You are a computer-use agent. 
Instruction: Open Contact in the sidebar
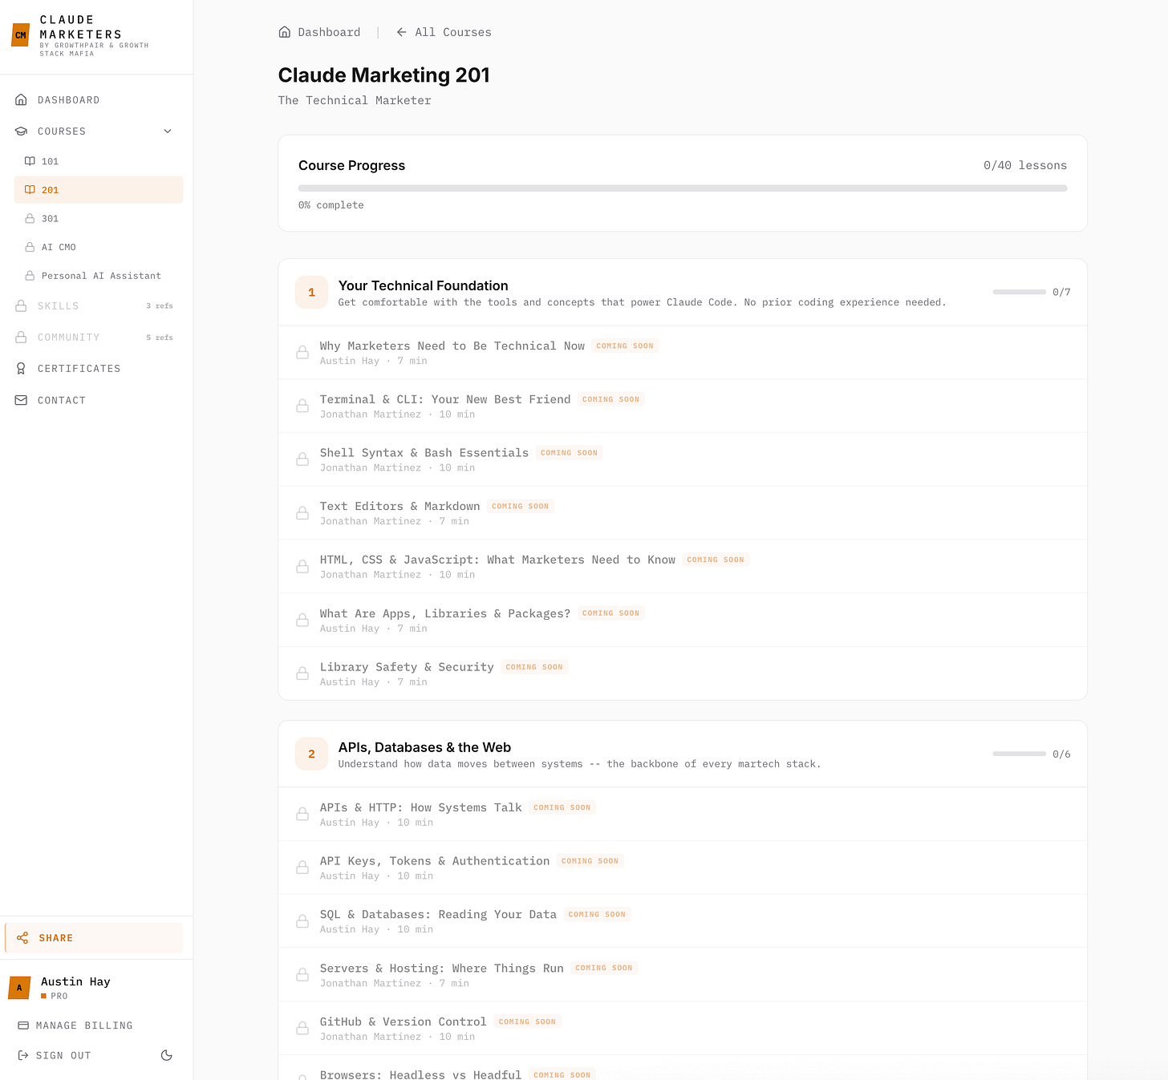click(x=96, y=400)
